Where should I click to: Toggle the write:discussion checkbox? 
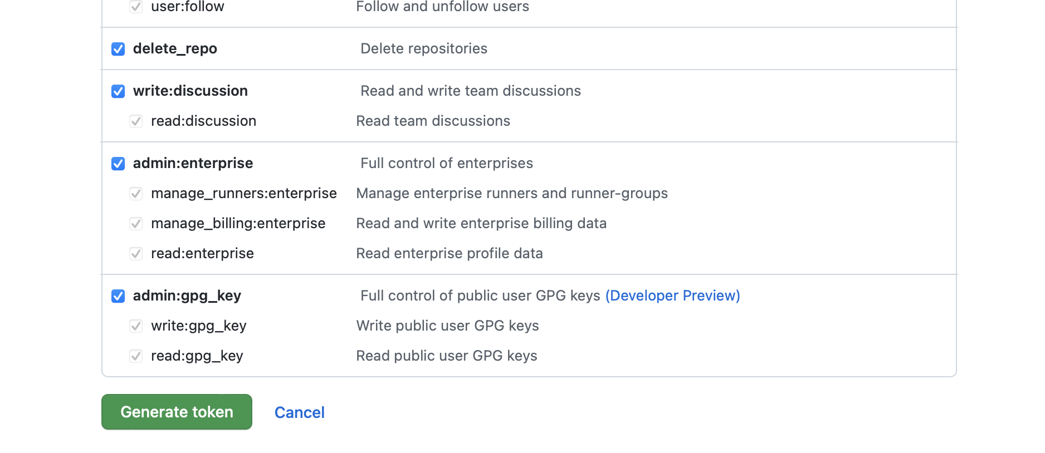118,91
